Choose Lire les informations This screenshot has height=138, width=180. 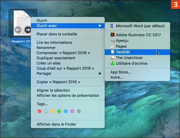click(x=54, y=43)
